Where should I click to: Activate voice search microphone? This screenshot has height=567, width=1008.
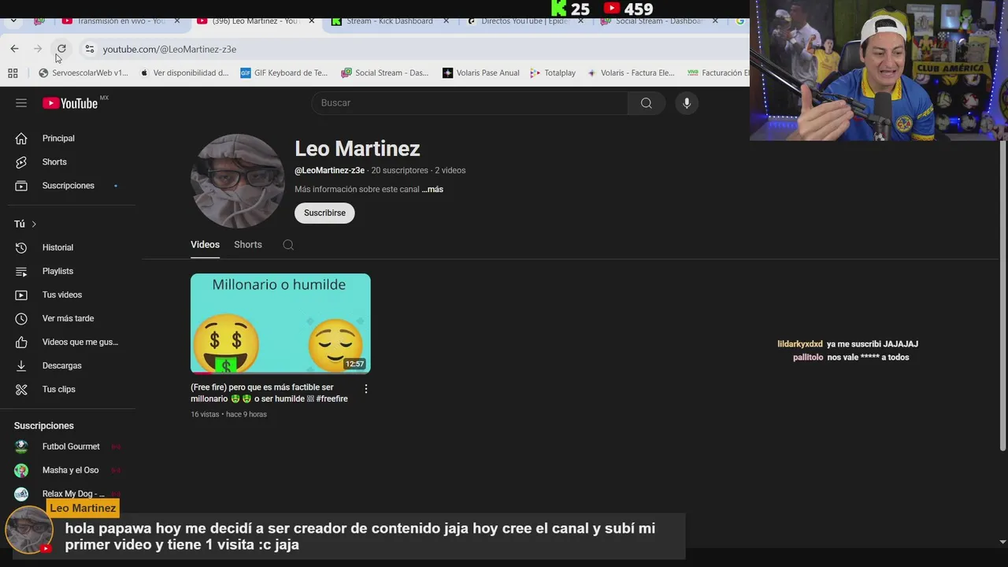click(687, 103)
